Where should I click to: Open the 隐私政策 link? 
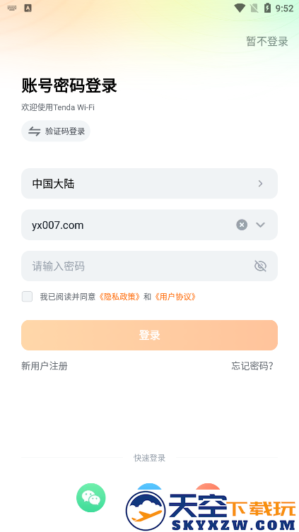(x=119, y=297)
